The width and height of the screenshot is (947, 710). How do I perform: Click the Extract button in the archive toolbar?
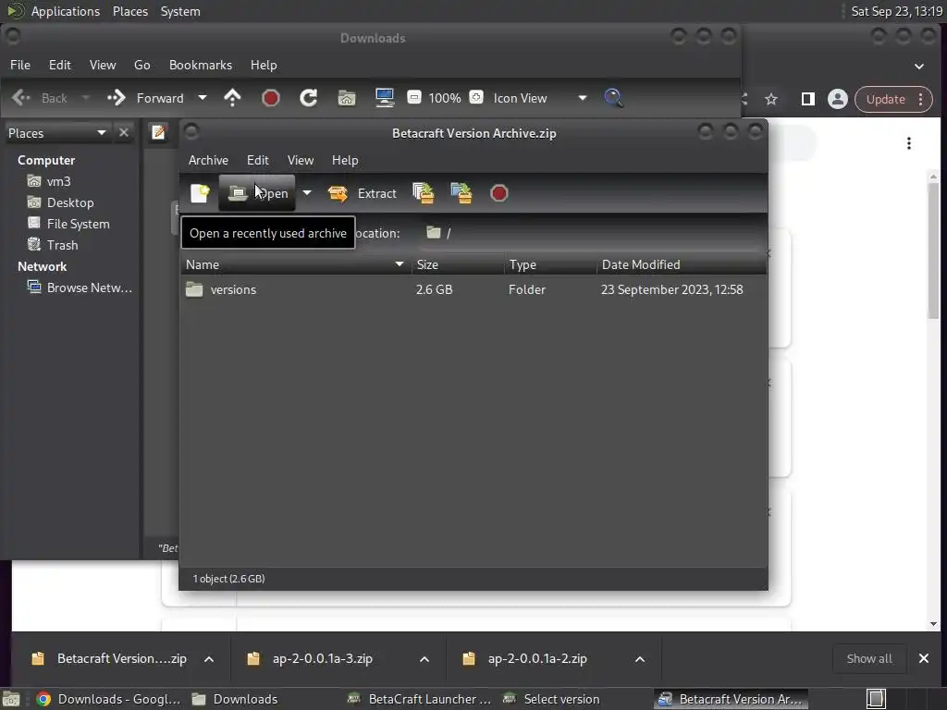pos(363,193)
